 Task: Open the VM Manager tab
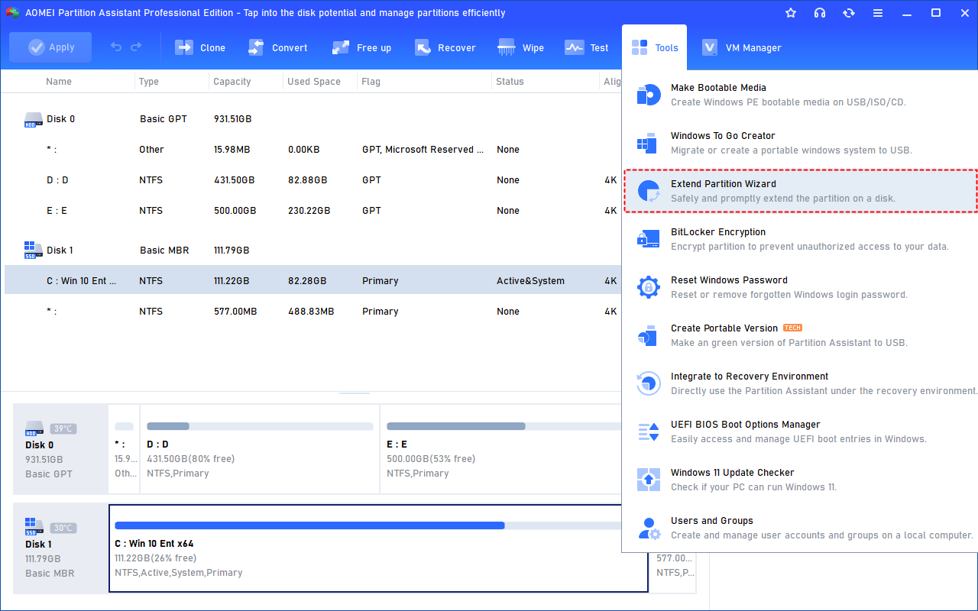tap(741, 47)
